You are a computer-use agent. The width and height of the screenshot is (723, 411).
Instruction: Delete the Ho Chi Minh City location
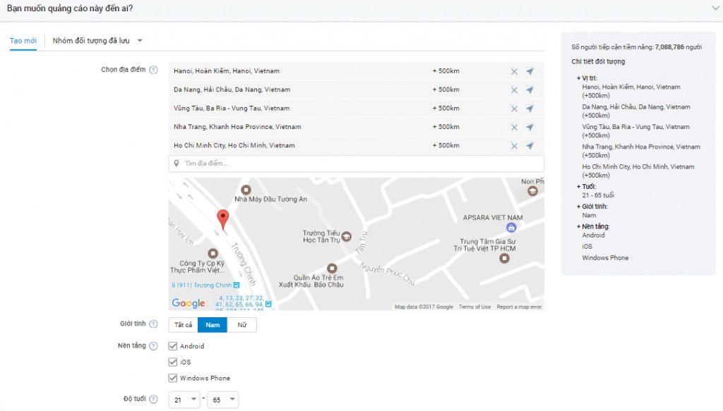[x=514, y=146]
